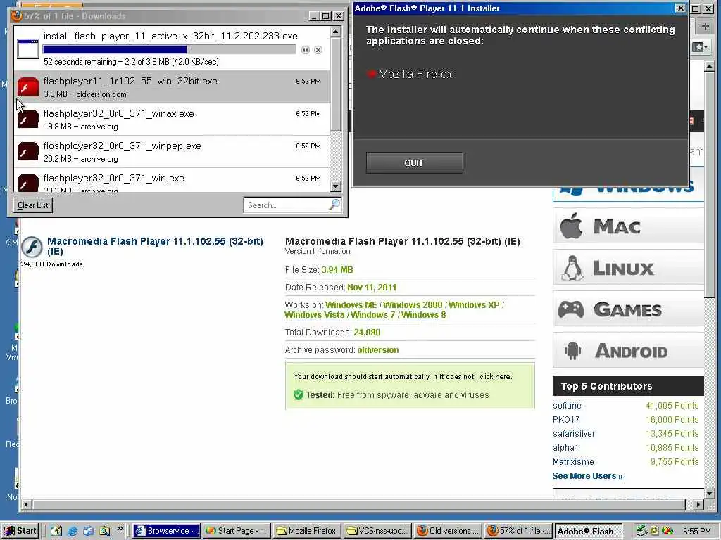Open a new tab with plus button
Image resolution: width=721 pixels, height=540 pixels.
point(706,26)
